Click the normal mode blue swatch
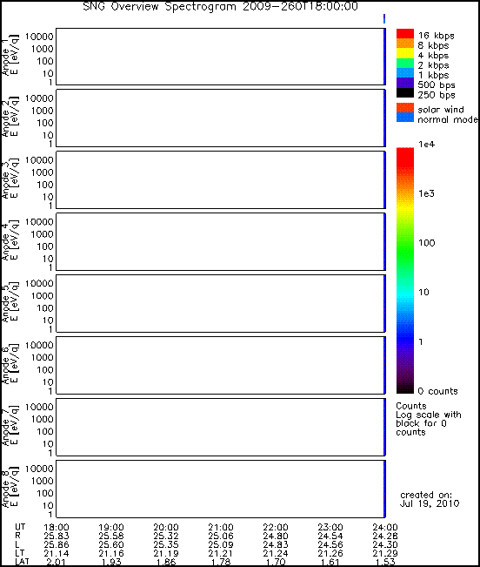This screenshot has width=480, height=567. coord(405,118)
